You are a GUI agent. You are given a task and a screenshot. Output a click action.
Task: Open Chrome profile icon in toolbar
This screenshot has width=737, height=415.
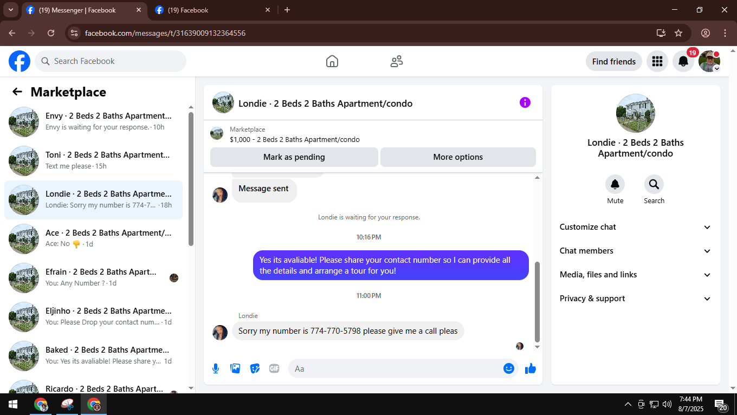tap(706, 33)
